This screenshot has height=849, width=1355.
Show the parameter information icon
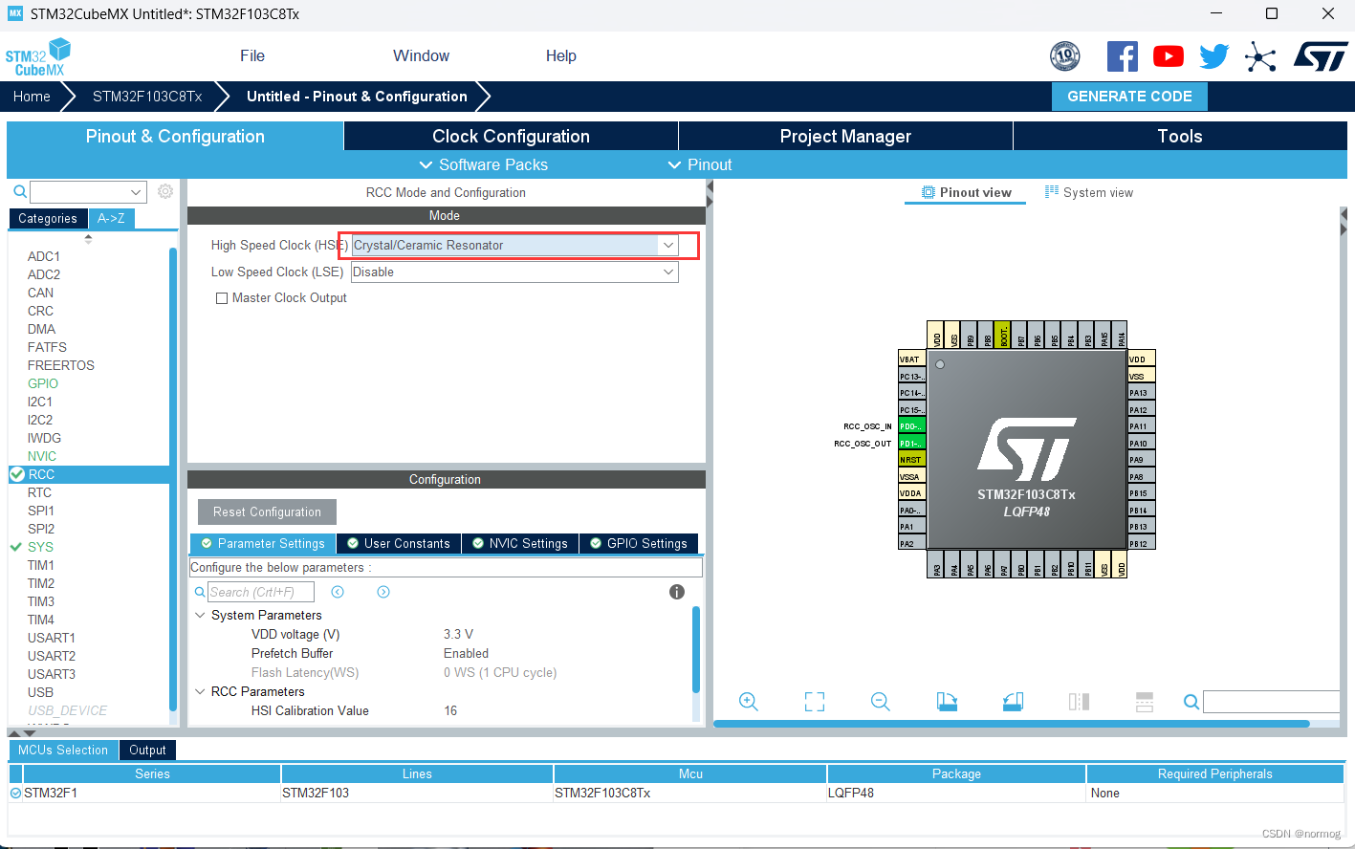click(x=677, y=592)
